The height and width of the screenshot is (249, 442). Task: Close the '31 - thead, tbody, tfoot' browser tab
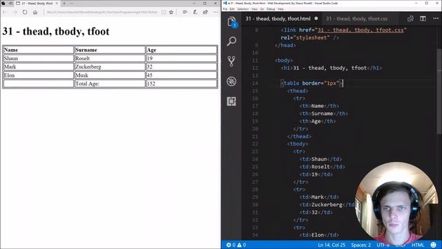[x=57, y=3]
